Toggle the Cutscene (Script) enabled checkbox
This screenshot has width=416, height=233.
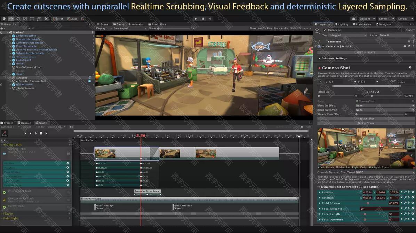323,46
